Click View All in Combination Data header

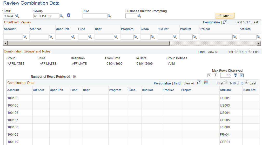(189, 83)
